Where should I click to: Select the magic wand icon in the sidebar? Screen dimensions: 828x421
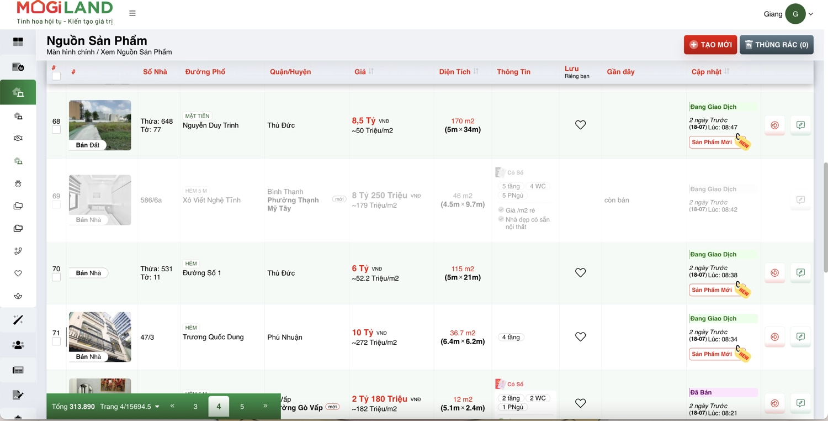18,320
